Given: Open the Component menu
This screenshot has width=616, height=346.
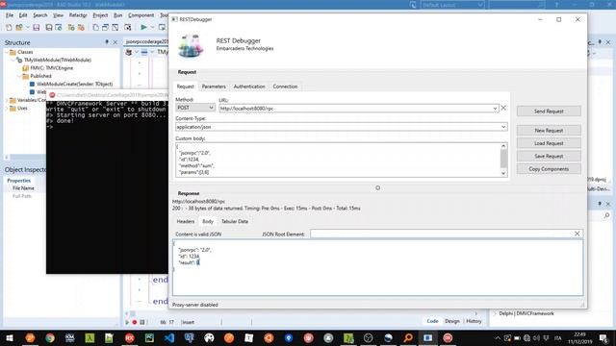Looking at the screenshot, I should click(141, 15).
